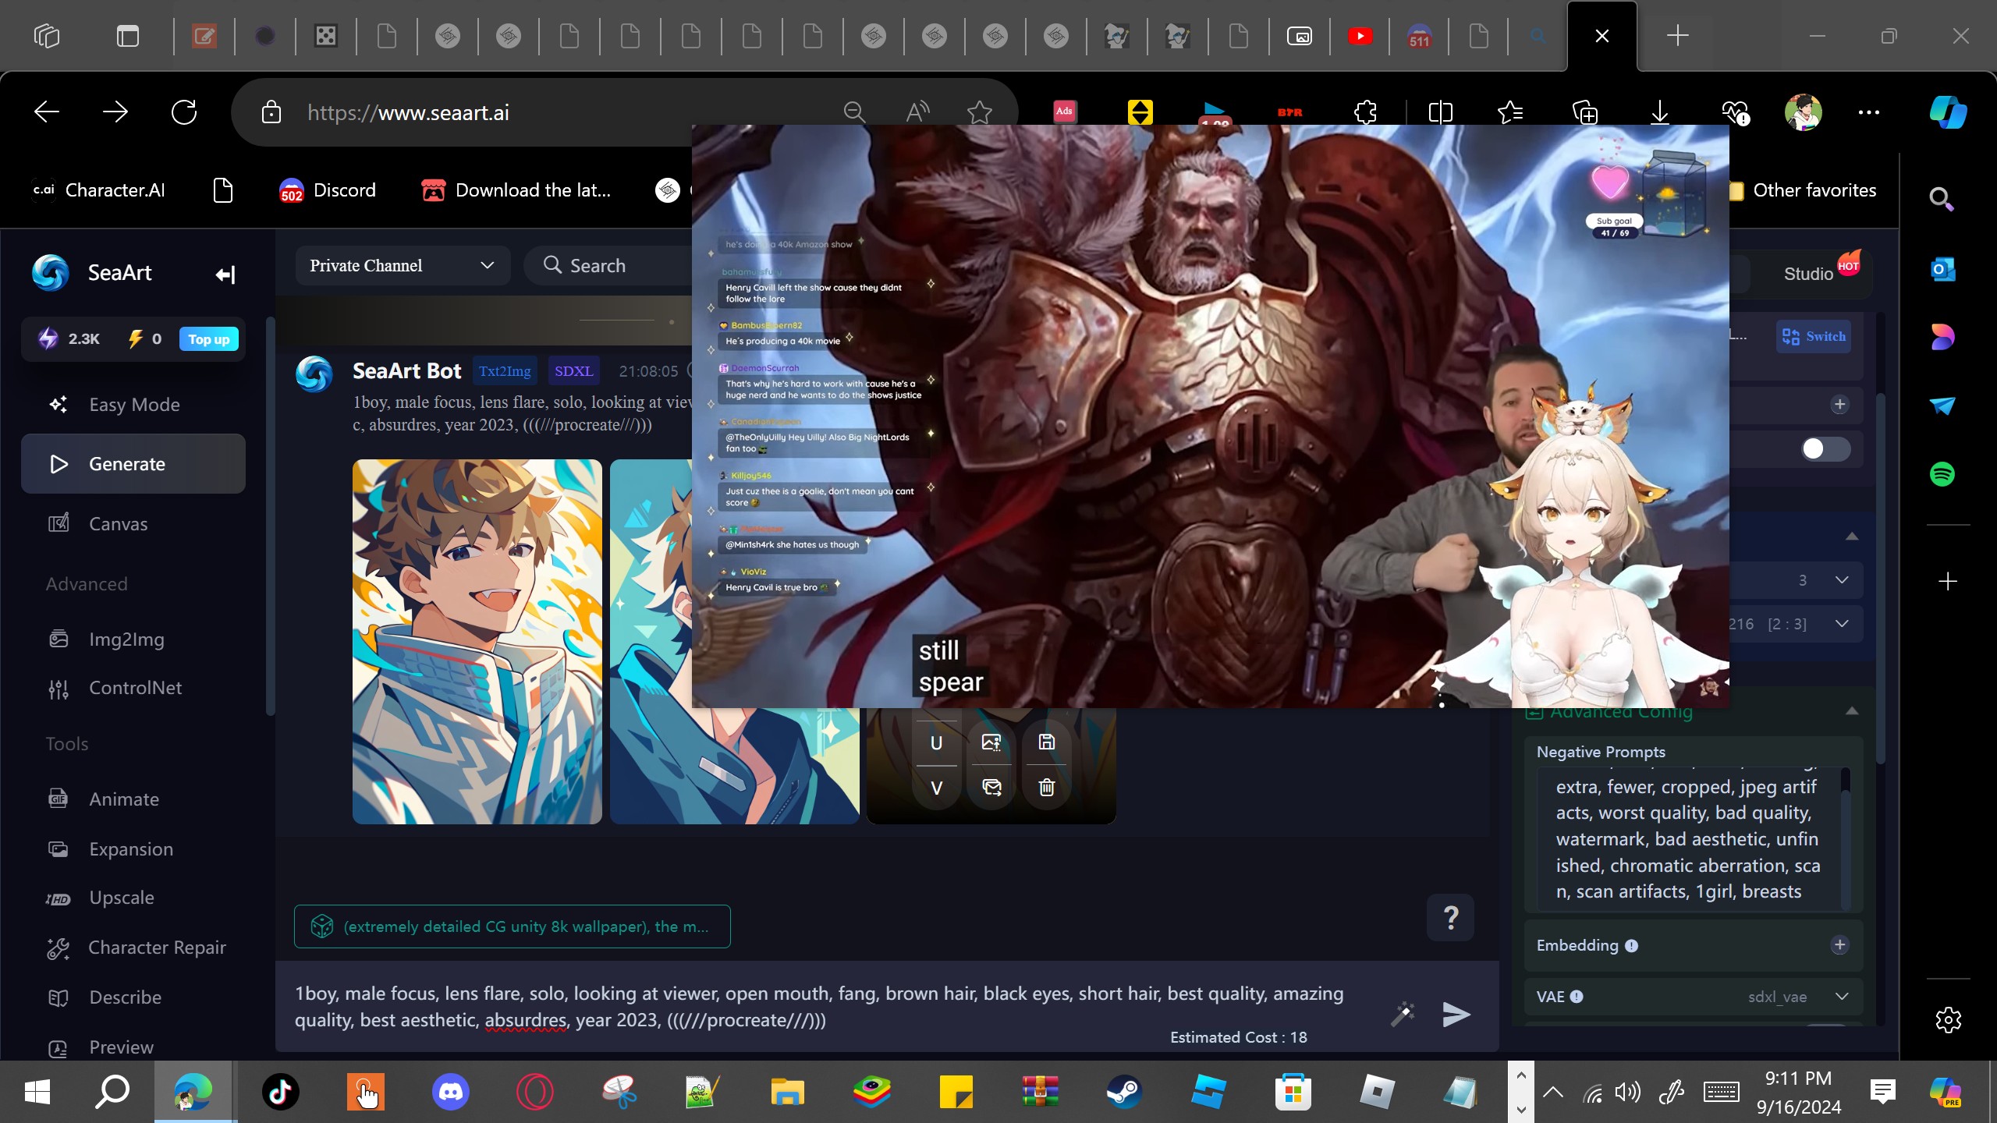This screenshot has height=1123, width=1997.
Task: Click the SDXL tag
Action: tap(573, 371)
